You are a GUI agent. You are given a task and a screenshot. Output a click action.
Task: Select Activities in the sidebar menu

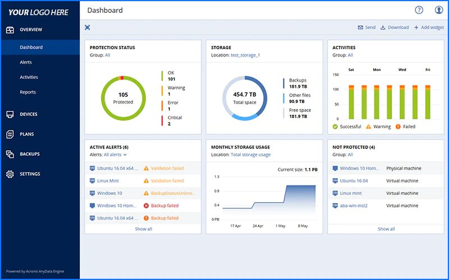(29, 77)
